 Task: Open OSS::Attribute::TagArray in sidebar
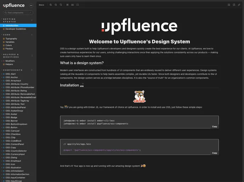coord(18,101)
